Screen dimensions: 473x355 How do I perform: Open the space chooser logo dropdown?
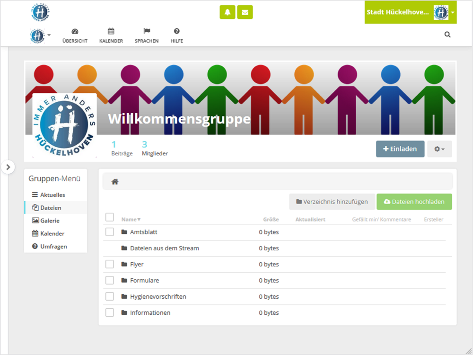pyautogui.click(x=40, y=36)
